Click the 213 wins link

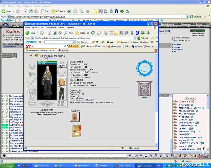tap(78, 92)
